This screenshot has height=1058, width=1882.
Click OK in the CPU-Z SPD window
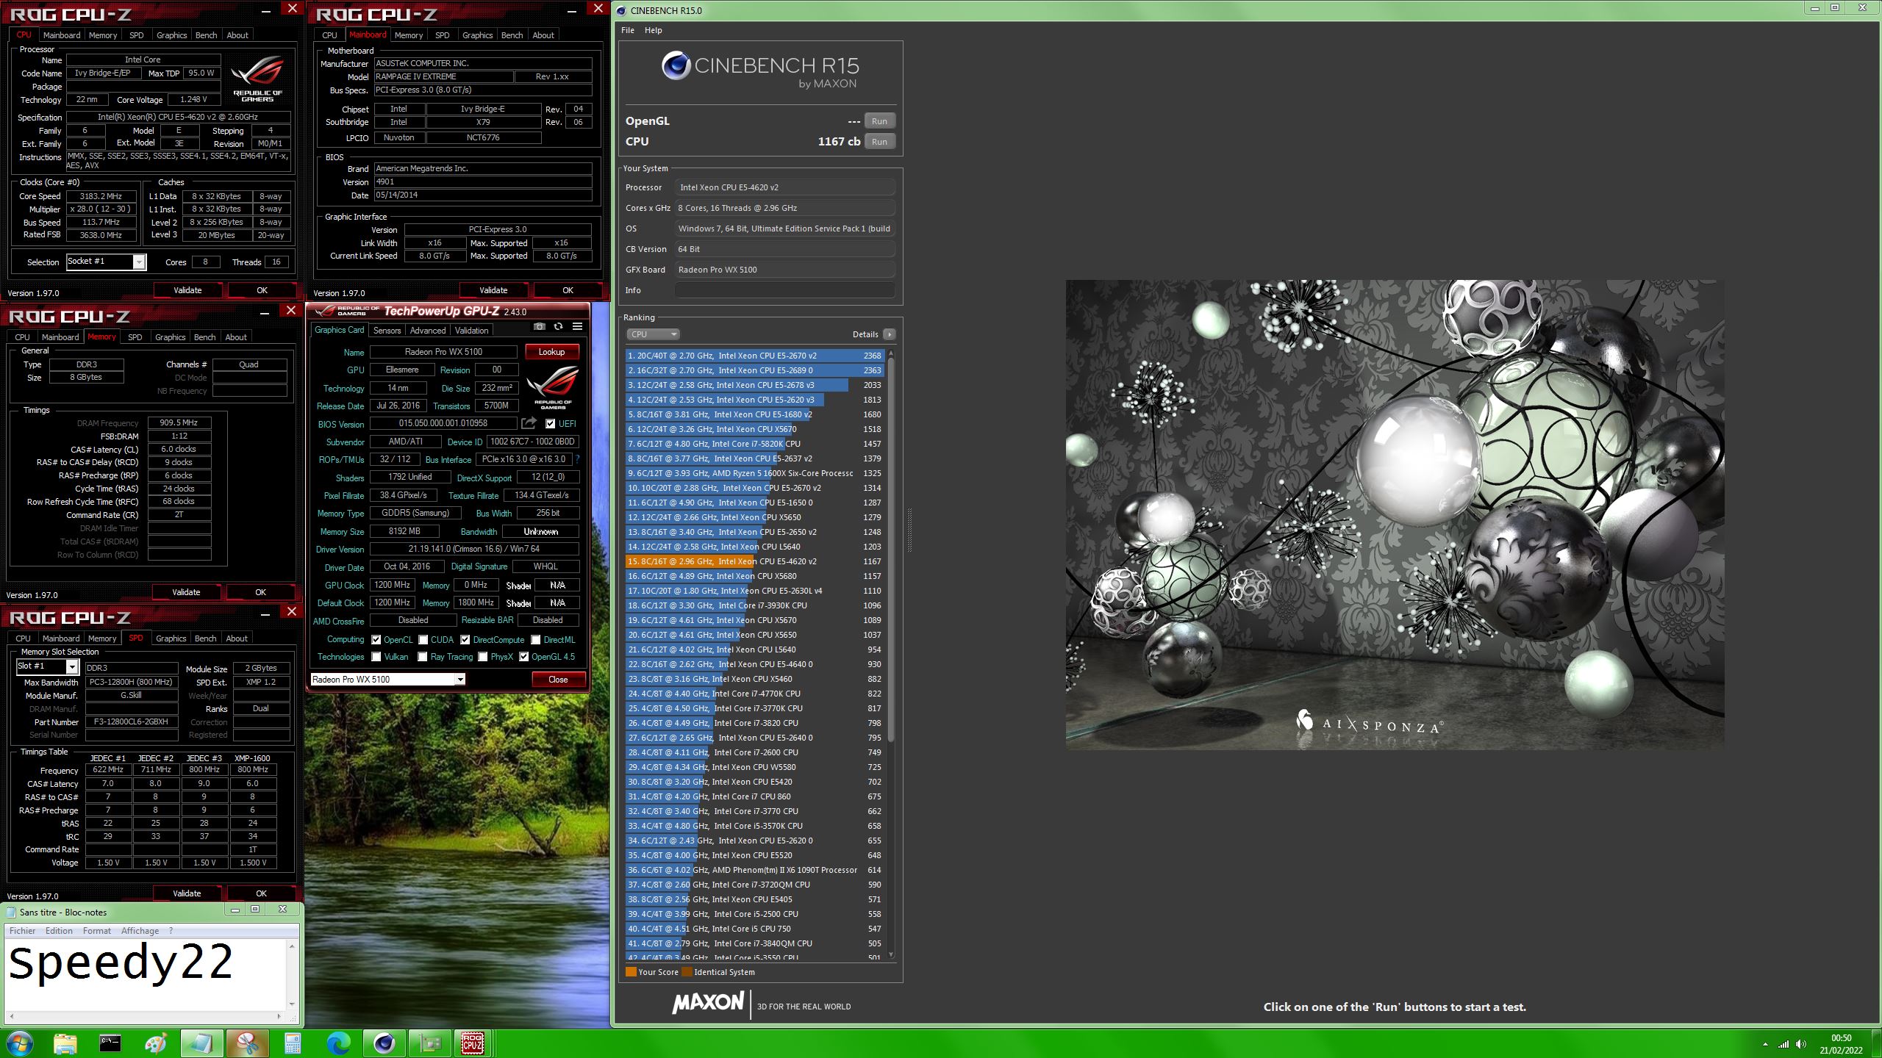[261, 893]
